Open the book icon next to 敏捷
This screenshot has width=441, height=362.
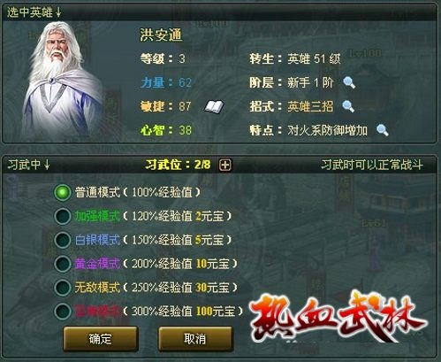click(214, 106)
